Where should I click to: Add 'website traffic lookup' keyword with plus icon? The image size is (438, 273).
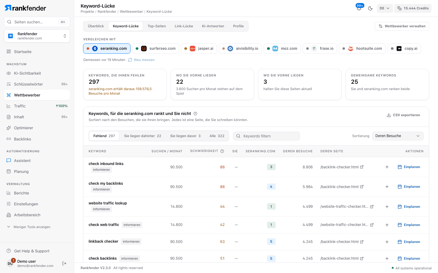click(x=387, y=207)
